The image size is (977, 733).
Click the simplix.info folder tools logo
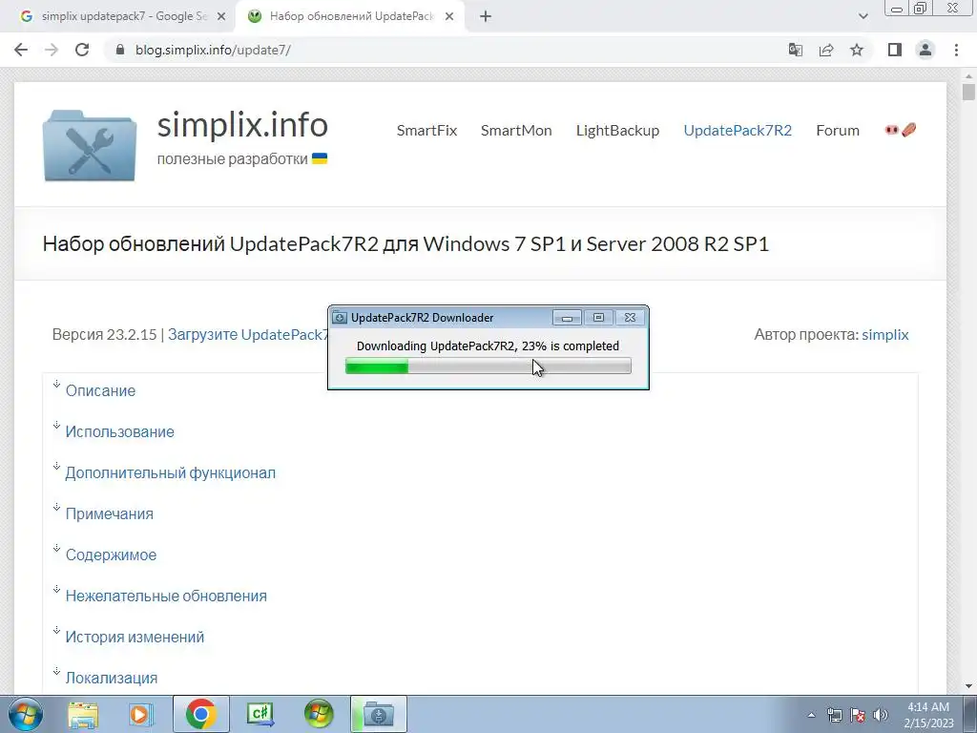click(x=90, y=145)
